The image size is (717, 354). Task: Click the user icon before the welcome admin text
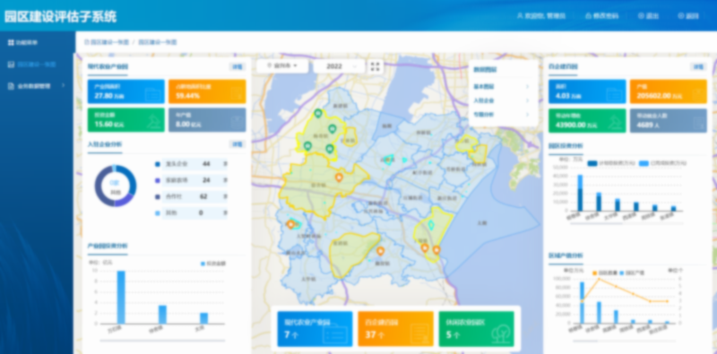pyautogui.click(x=520, y=15)
